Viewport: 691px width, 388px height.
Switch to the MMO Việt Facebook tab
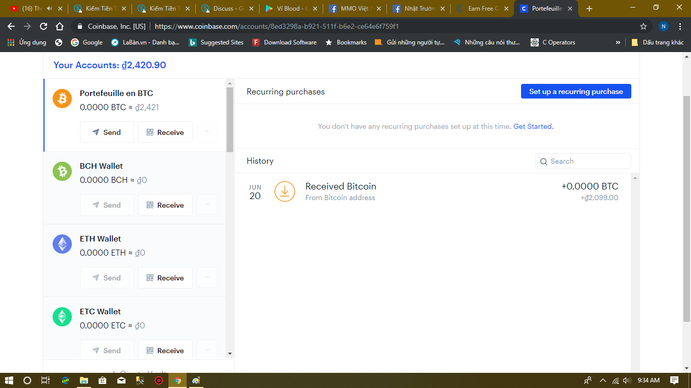click(x=355, y=9)
